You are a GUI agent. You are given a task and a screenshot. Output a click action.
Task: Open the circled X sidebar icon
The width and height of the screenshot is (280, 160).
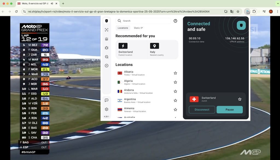(x=107, y=66)
